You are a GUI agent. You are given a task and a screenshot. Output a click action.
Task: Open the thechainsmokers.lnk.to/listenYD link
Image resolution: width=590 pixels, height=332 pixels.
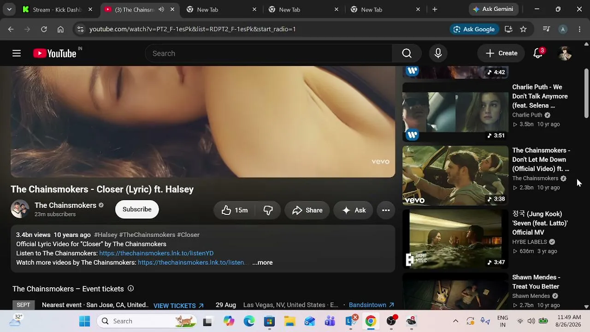(x=156, y=253)
